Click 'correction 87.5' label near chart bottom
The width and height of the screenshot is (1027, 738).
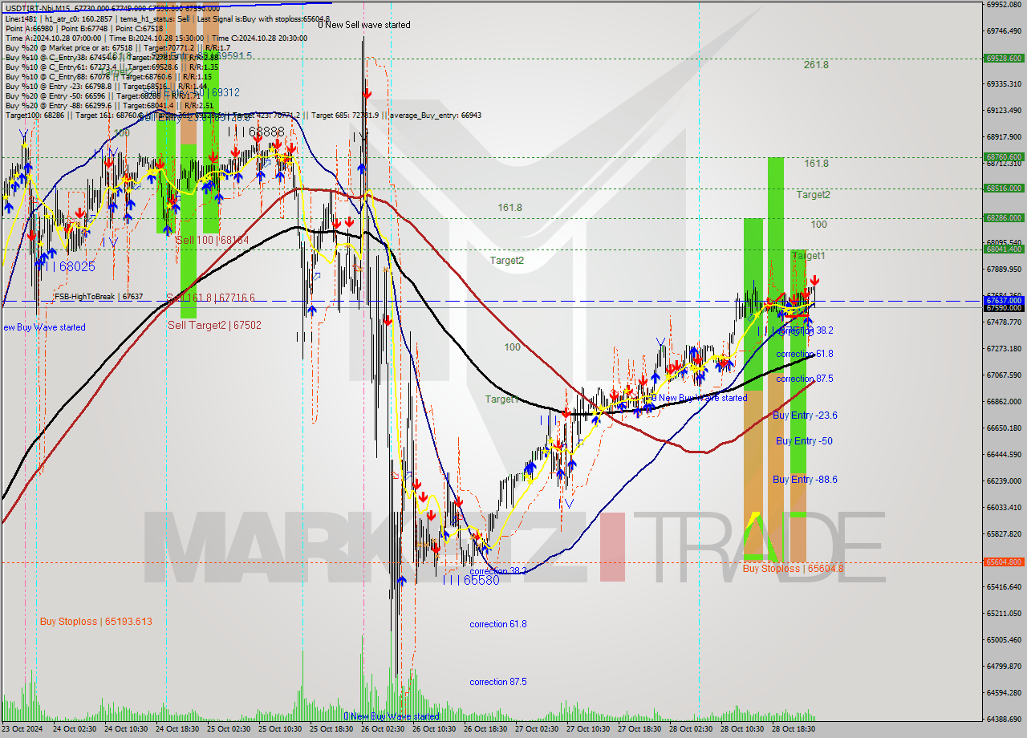pos(498,682)
